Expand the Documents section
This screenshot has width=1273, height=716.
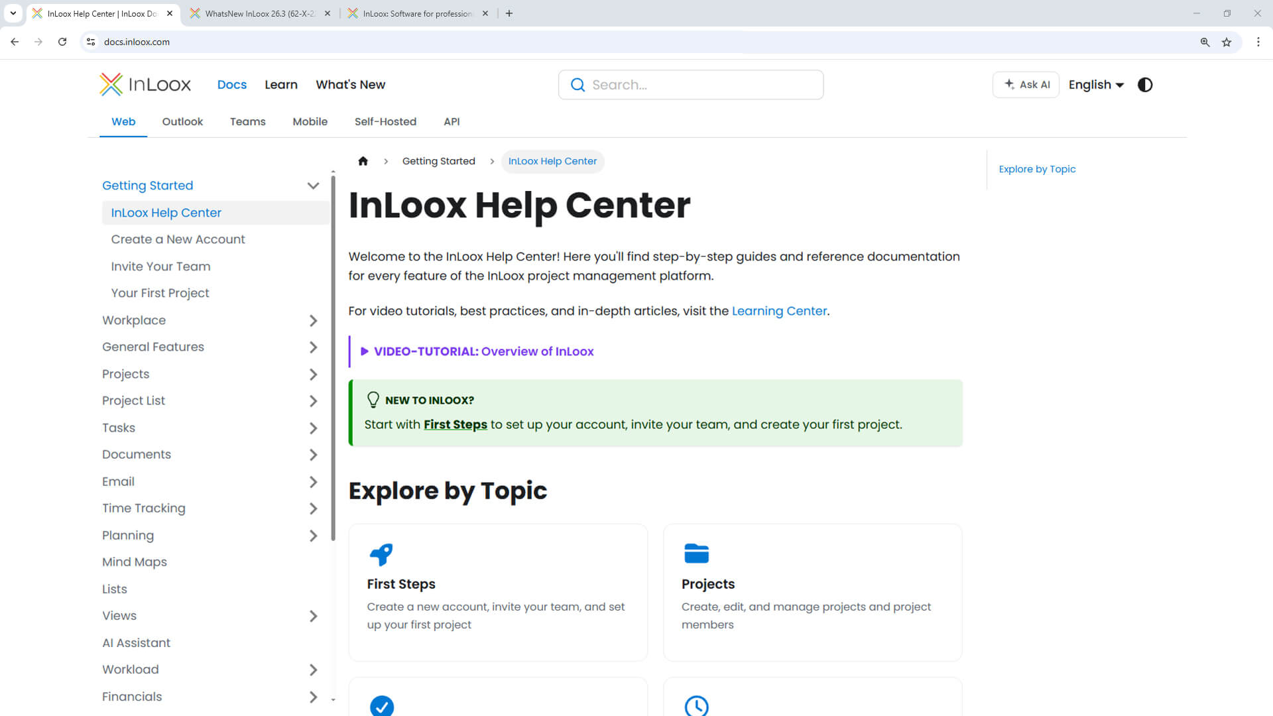click(313, 455)
